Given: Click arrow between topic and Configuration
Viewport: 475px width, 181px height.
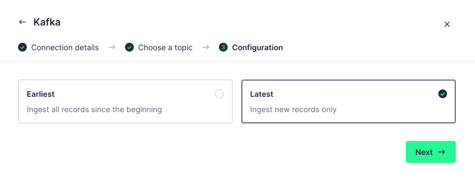Looking at the screenshot, I should [206, 48].
